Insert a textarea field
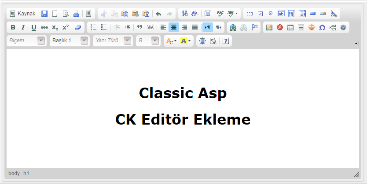 coord(292,14)
